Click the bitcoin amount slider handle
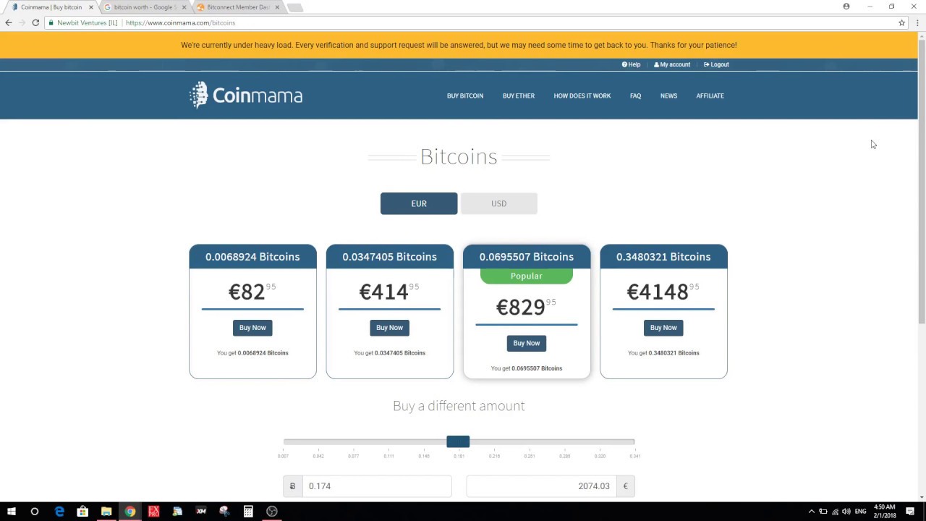Image resolution: width=926 pixels, height=521 pixels. [458, 441]
